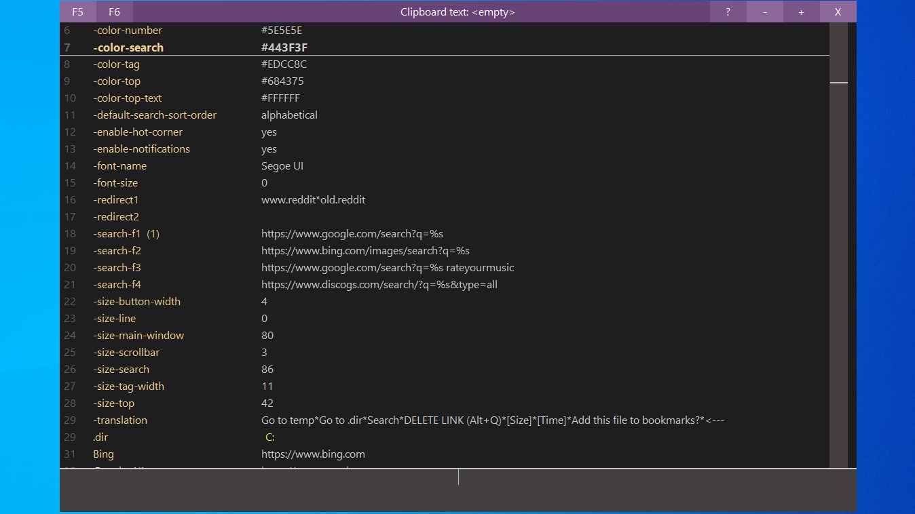Click the C: value of .dir
915x514 pixels.
270,437
